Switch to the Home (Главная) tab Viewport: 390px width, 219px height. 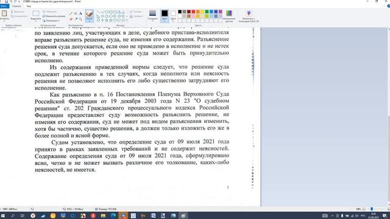16,6
